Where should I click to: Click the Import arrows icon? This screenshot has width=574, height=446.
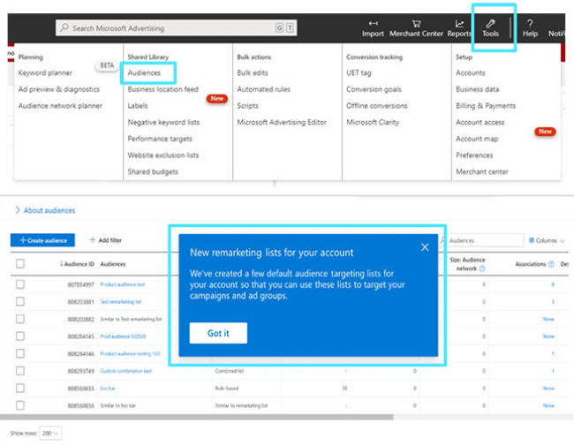pos(373,23)
